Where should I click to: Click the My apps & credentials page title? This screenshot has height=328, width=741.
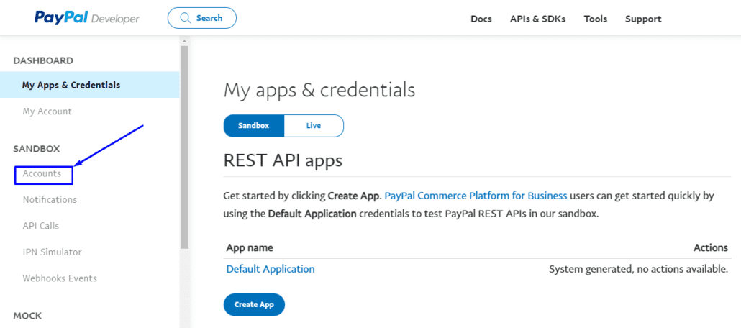[x=319, y=90]
